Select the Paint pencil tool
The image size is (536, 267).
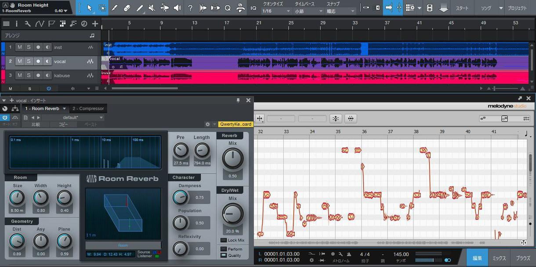click(140, 8)
